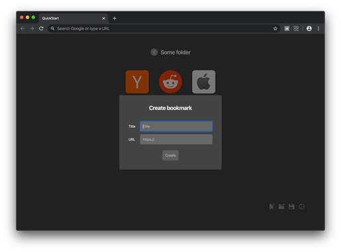
Task: Open a new tab with the plus button
Action: (x=115, y=19)
